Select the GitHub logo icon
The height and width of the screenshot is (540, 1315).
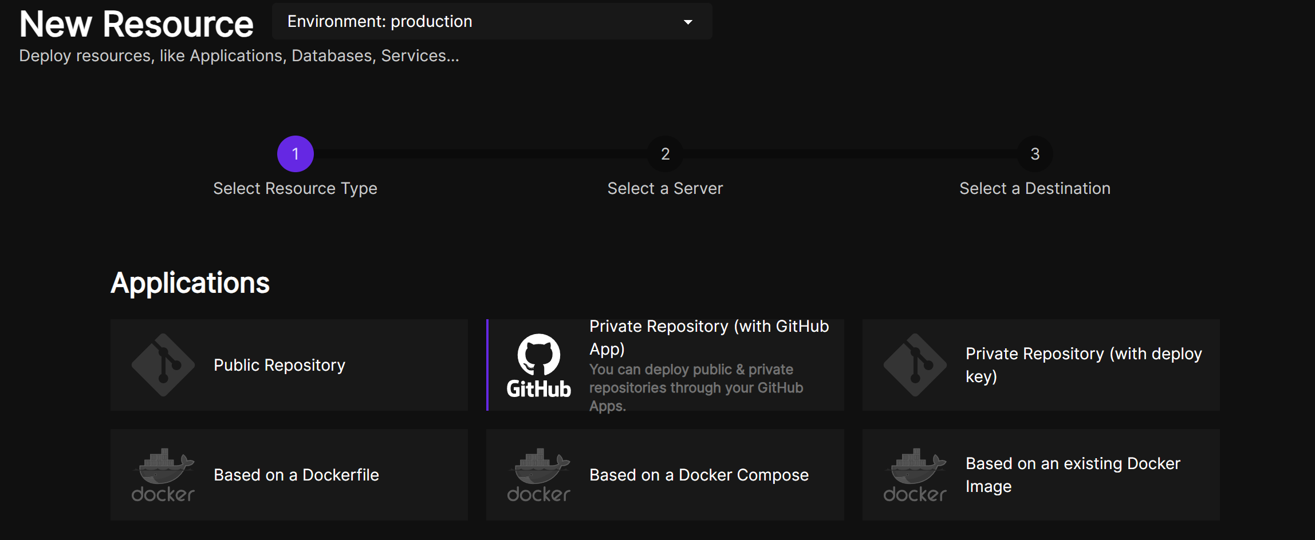(x=538, y=365)
